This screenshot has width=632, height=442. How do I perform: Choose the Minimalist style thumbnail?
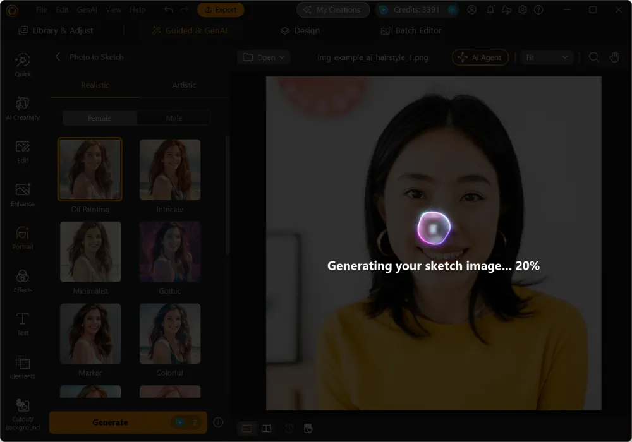pos(90,251)
